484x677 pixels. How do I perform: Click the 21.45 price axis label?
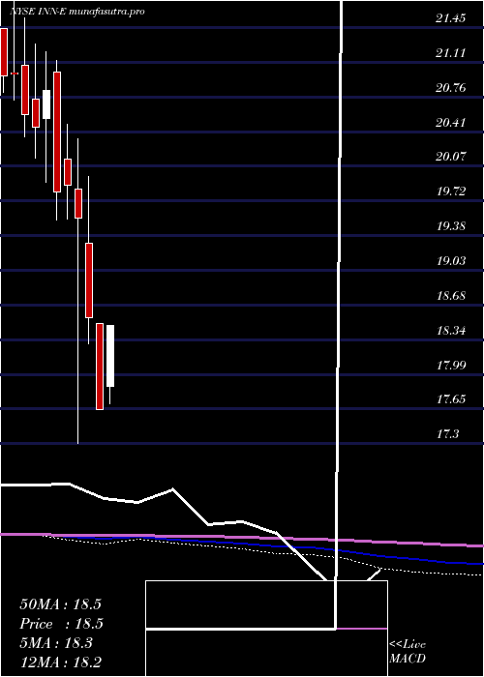point(451,18)
